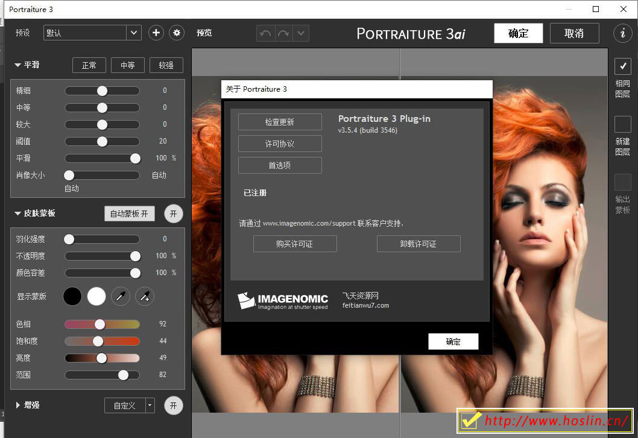This screenshot has width=638, height=438.
Task: Click 检查更新 in about dialog
Action: 280,122
